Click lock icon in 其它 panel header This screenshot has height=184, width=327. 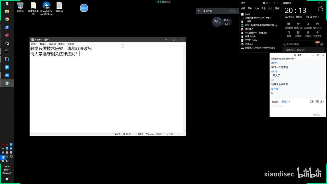point(267,3)
